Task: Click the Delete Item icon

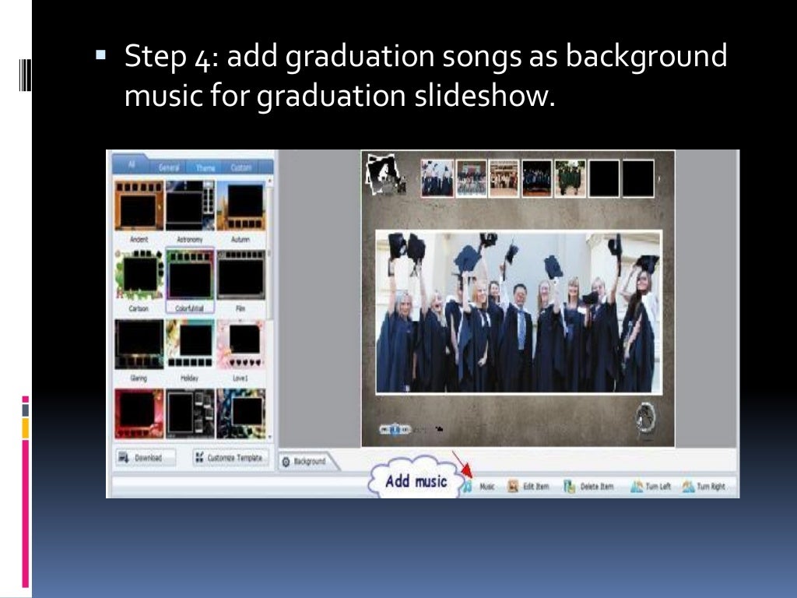Action: 569,487
